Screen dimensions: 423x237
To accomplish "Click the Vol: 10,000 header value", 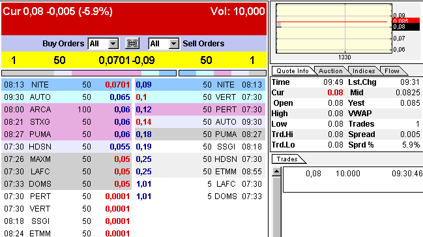I will coord(237,11).
